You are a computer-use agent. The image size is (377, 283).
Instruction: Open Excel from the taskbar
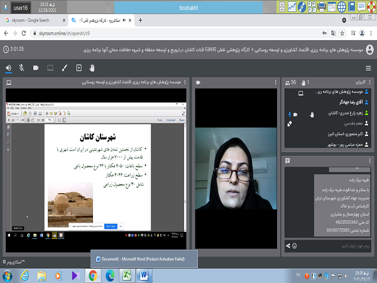pos(126,275)
